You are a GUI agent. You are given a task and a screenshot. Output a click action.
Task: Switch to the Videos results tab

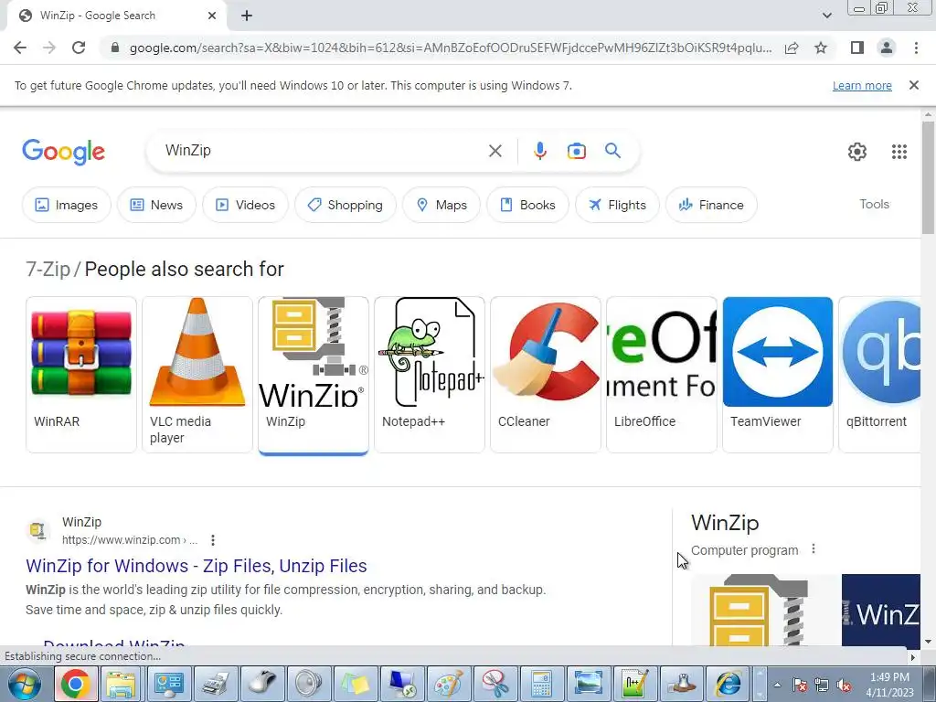click(x=245, y=205)
